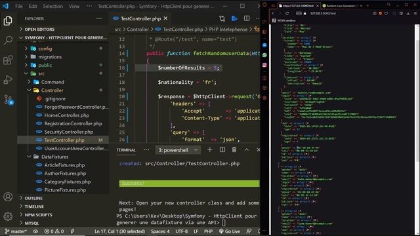
Task: Open HomeController.php in the explorer
Action: click(x=67, y=115)
